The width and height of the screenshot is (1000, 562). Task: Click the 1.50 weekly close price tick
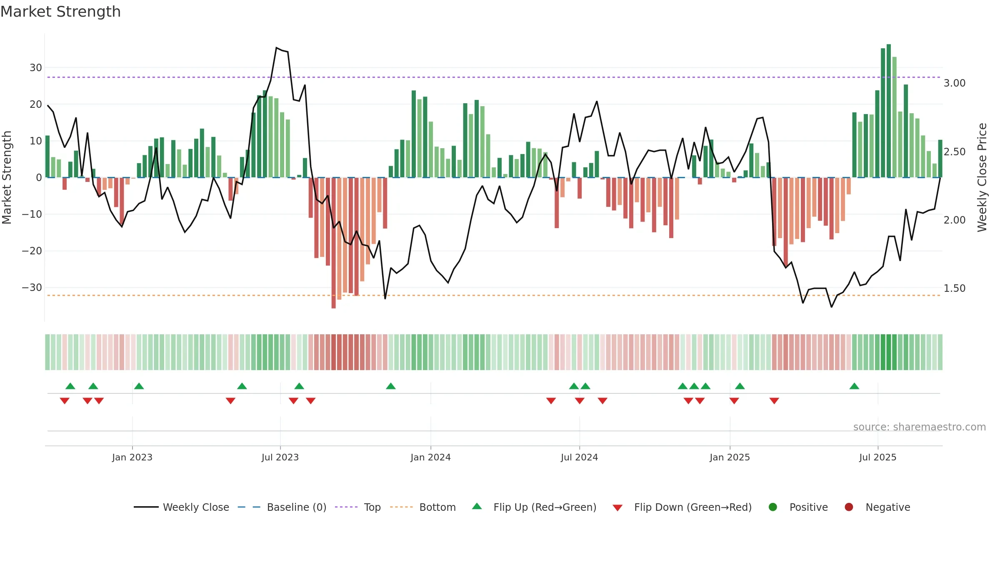click(955, 288)
